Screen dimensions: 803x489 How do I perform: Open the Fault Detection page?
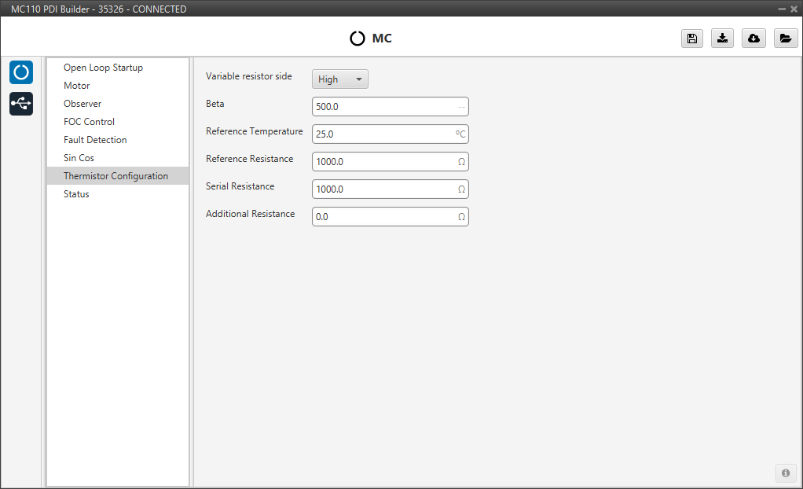point(95,140)
